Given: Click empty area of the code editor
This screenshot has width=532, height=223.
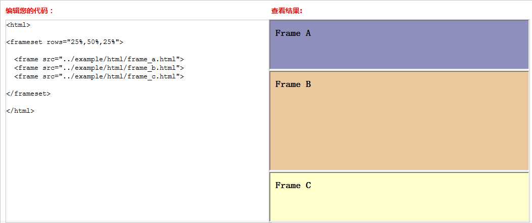Looking at the screenshot, I should tap(136, 166).
